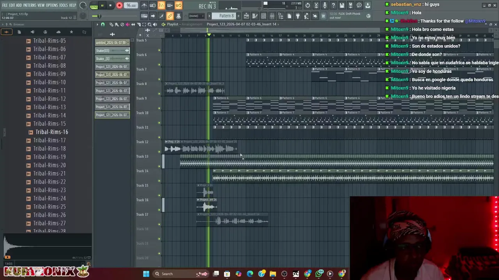Viewport: 499px width, 280px height.
Task: Save project with floppy disk icon
Action: 342,5
